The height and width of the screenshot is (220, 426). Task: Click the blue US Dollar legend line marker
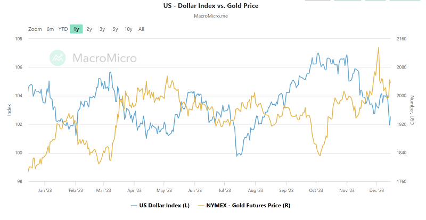(x=134, y=205)
